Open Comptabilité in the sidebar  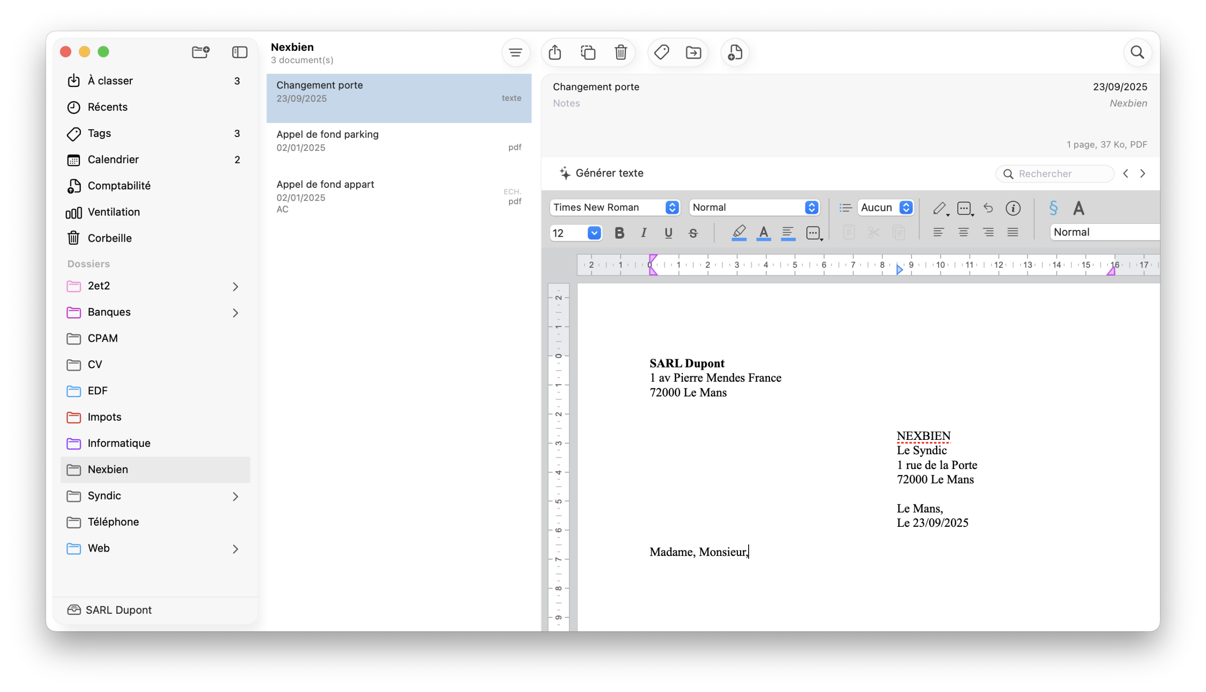pyautogui.click(x=119, y=186)
